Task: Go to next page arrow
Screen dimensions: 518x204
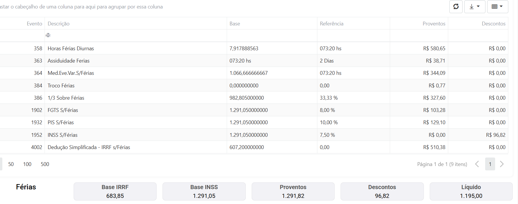Action: pyautogui.click(x=502, y=164)
